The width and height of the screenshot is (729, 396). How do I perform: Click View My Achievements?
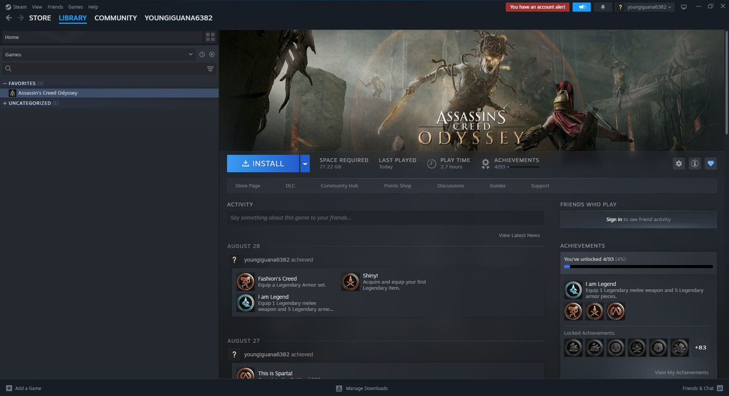tap(682, 373)
